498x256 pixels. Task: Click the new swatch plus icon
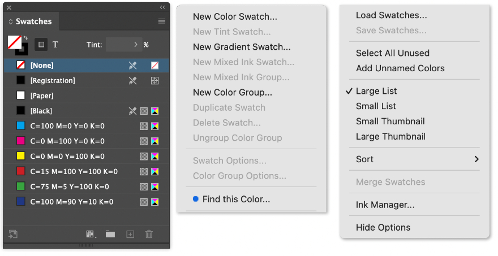[x=130, y=234]
